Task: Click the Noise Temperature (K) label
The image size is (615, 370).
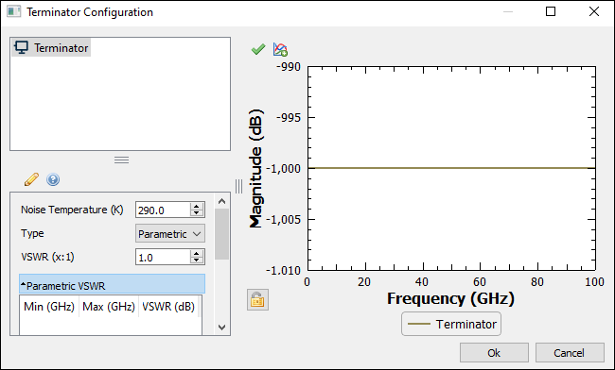Action: (72, 210)
